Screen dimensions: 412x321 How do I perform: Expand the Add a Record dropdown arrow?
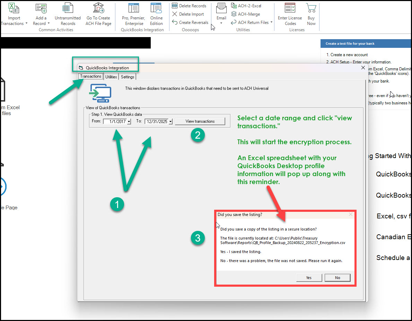49,23
